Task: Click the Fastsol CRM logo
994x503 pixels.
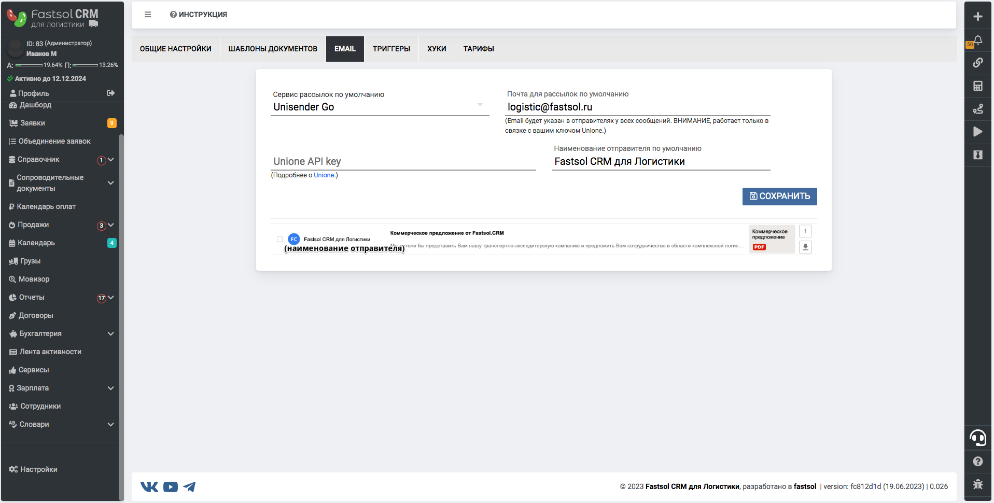Action: [x=52, y=18]
